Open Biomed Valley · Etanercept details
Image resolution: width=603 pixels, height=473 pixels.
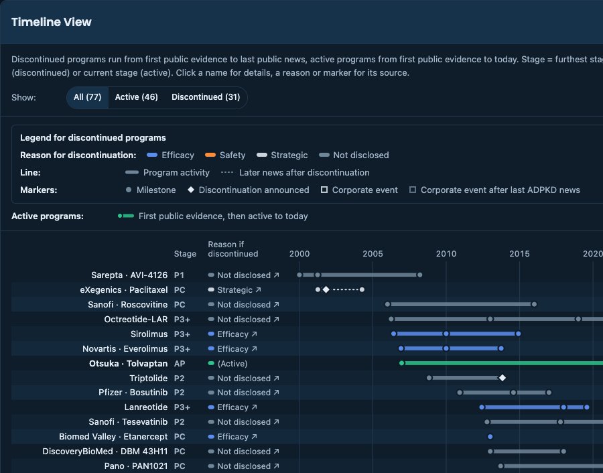coord(113,437)
